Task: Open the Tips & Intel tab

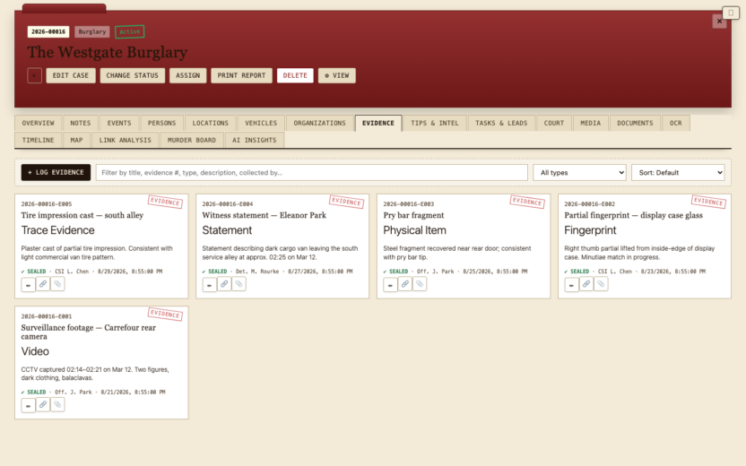Action: [435, 123]
